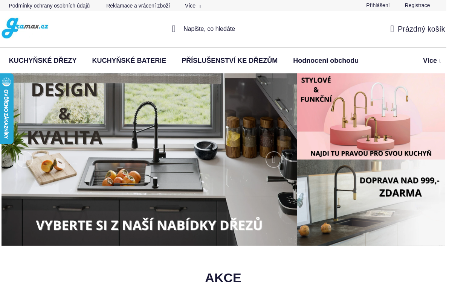452x301 pixels.
Task: Click the Přihlášení login link
Action: (378, 5)
